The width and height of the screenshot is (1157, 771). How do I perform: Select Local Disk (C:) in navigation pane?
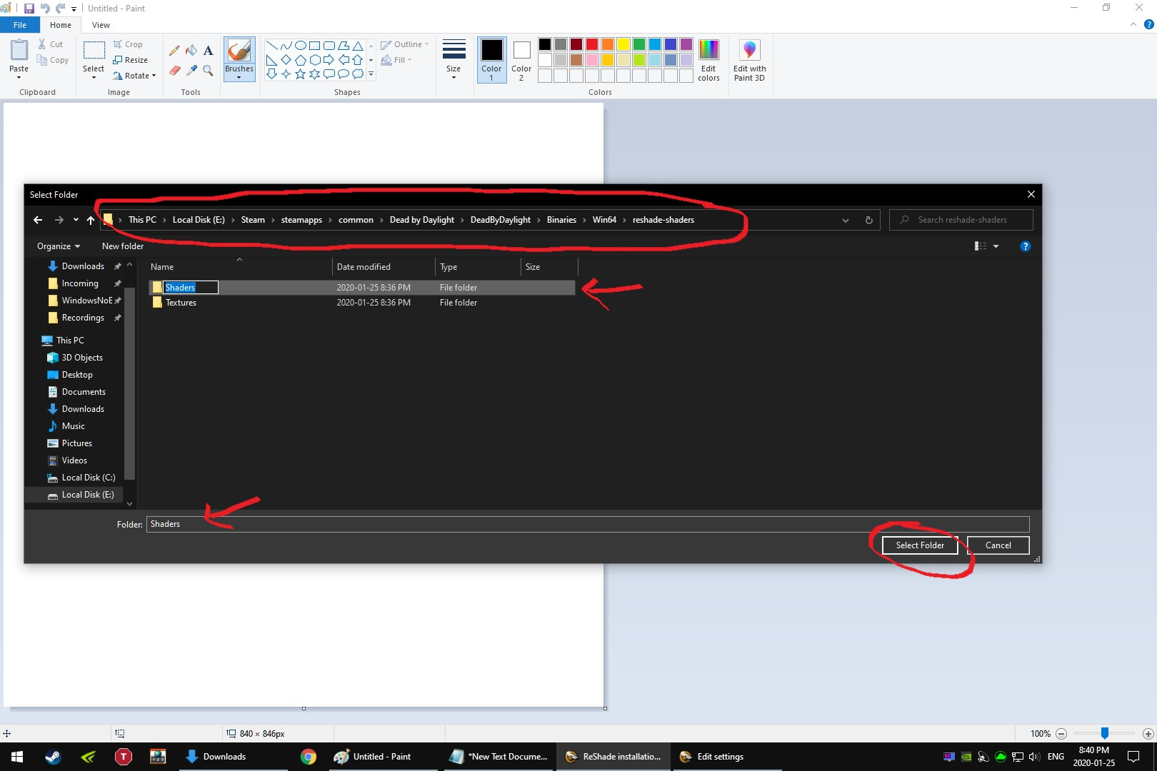(81, 478)
